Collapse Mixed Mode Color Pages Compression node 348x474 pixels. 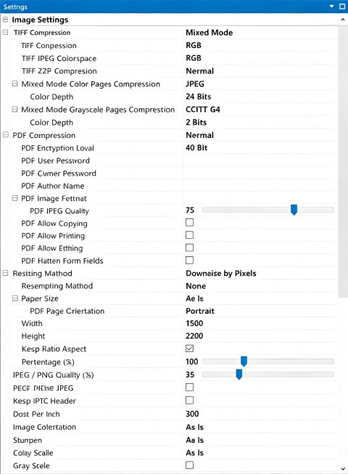14,83
